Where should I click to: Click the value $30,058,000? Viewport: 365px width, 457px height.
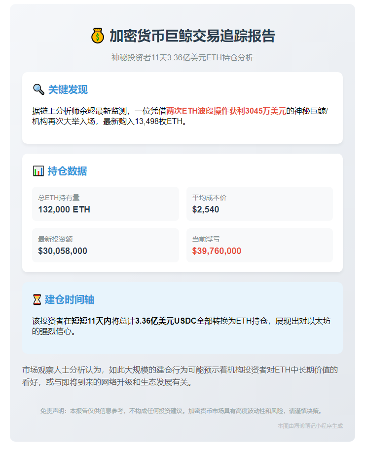63,251
